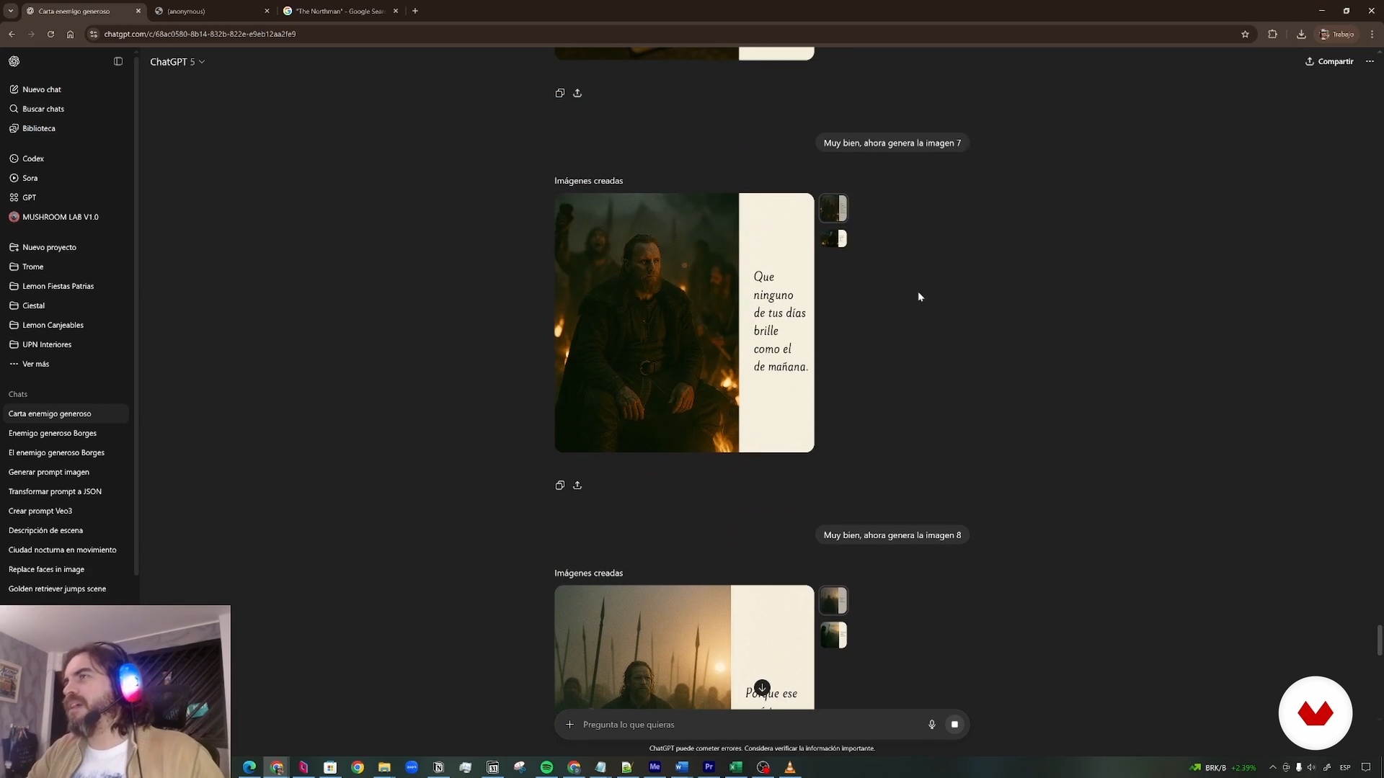Screen dimensions: 1384x778
Task: Switch to the 'The Northman' Google Search tab
Action: pyautogui.click(x=341, y=11)
